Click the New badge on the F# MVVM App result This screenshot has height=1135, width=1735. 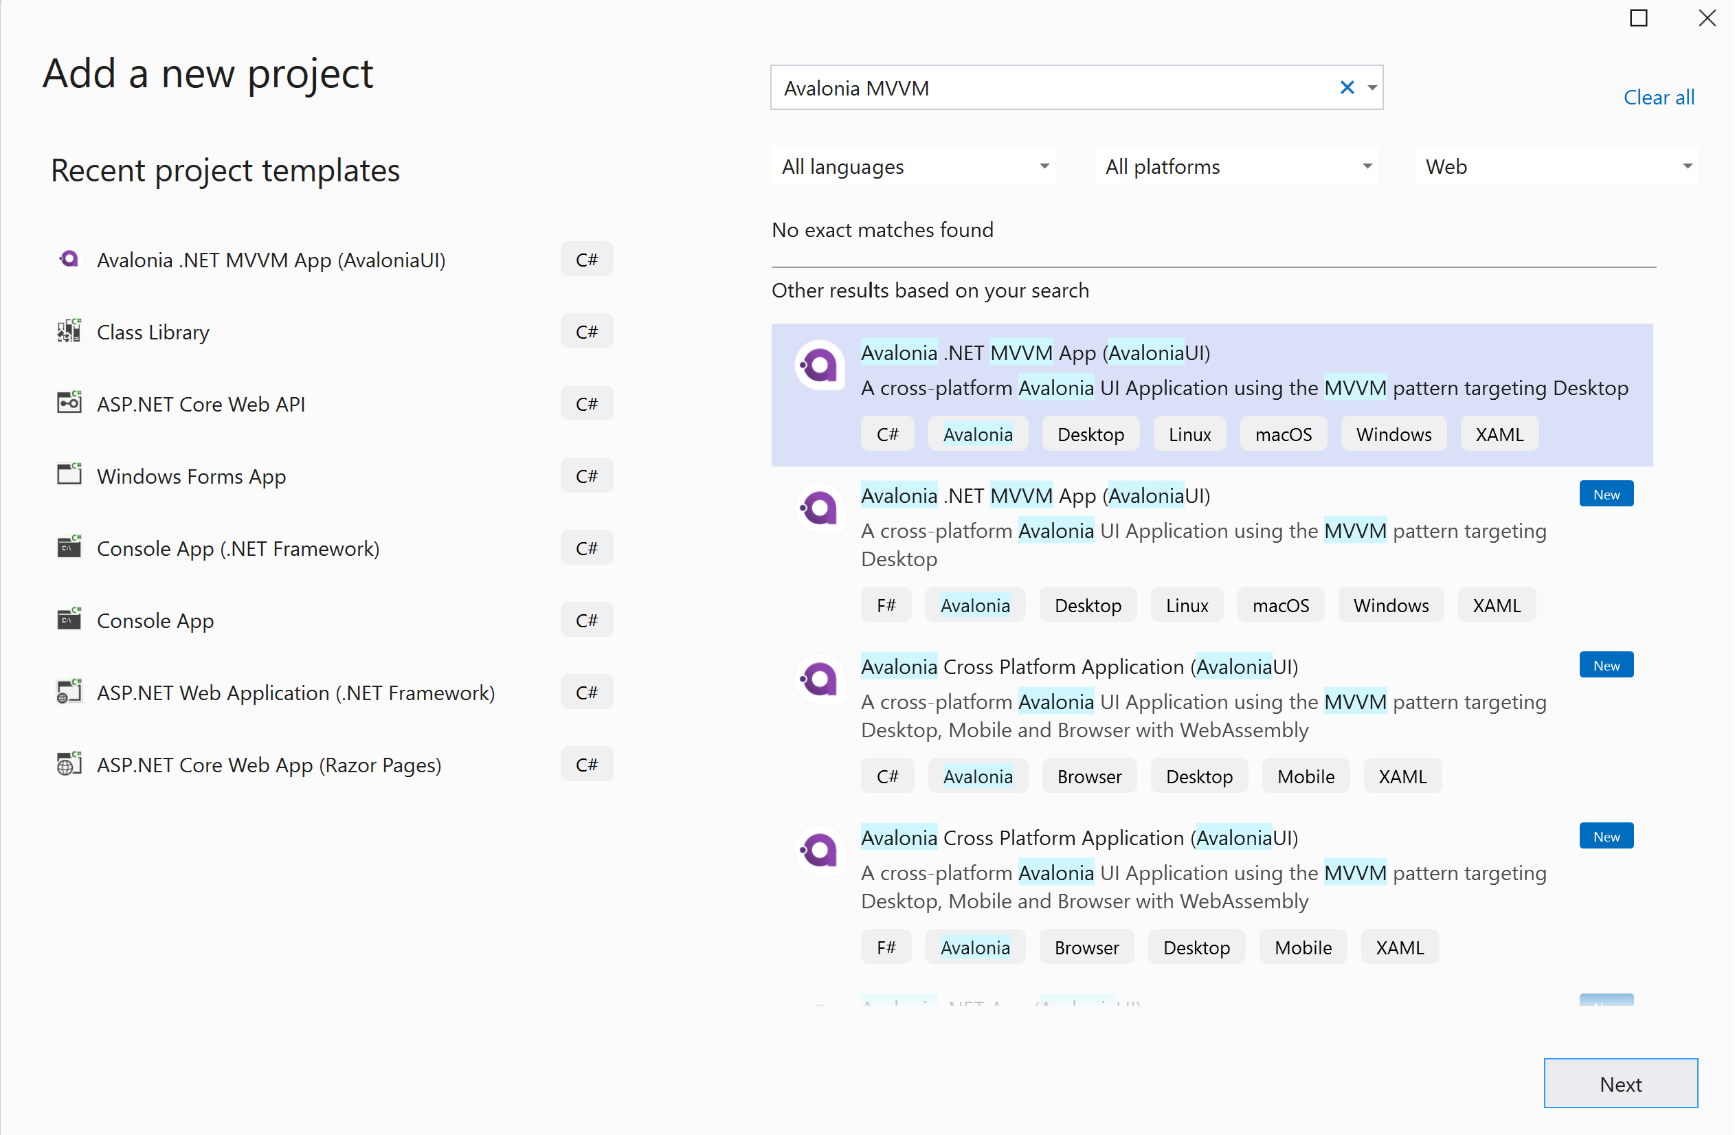tap(1606, 494)
